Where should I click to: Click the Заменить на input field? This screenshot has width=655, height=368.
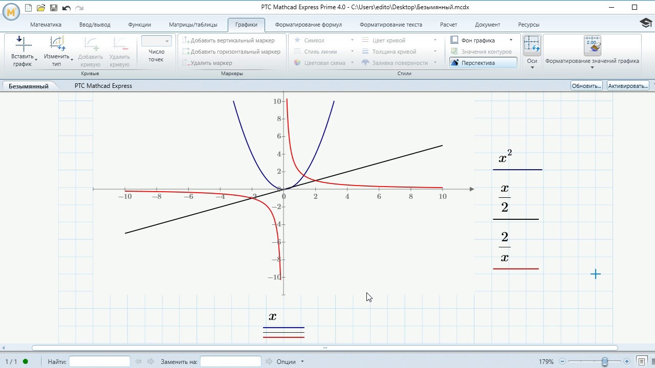pyautogui.click(x=230, y=361)
